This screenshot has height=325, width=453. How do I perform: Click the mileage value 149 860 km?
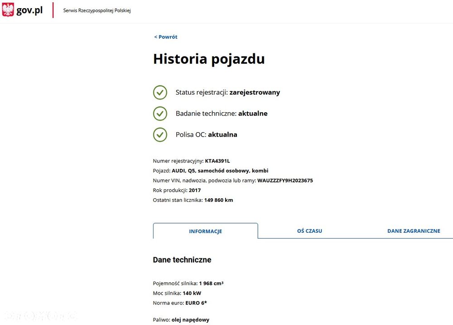point(218,200)
